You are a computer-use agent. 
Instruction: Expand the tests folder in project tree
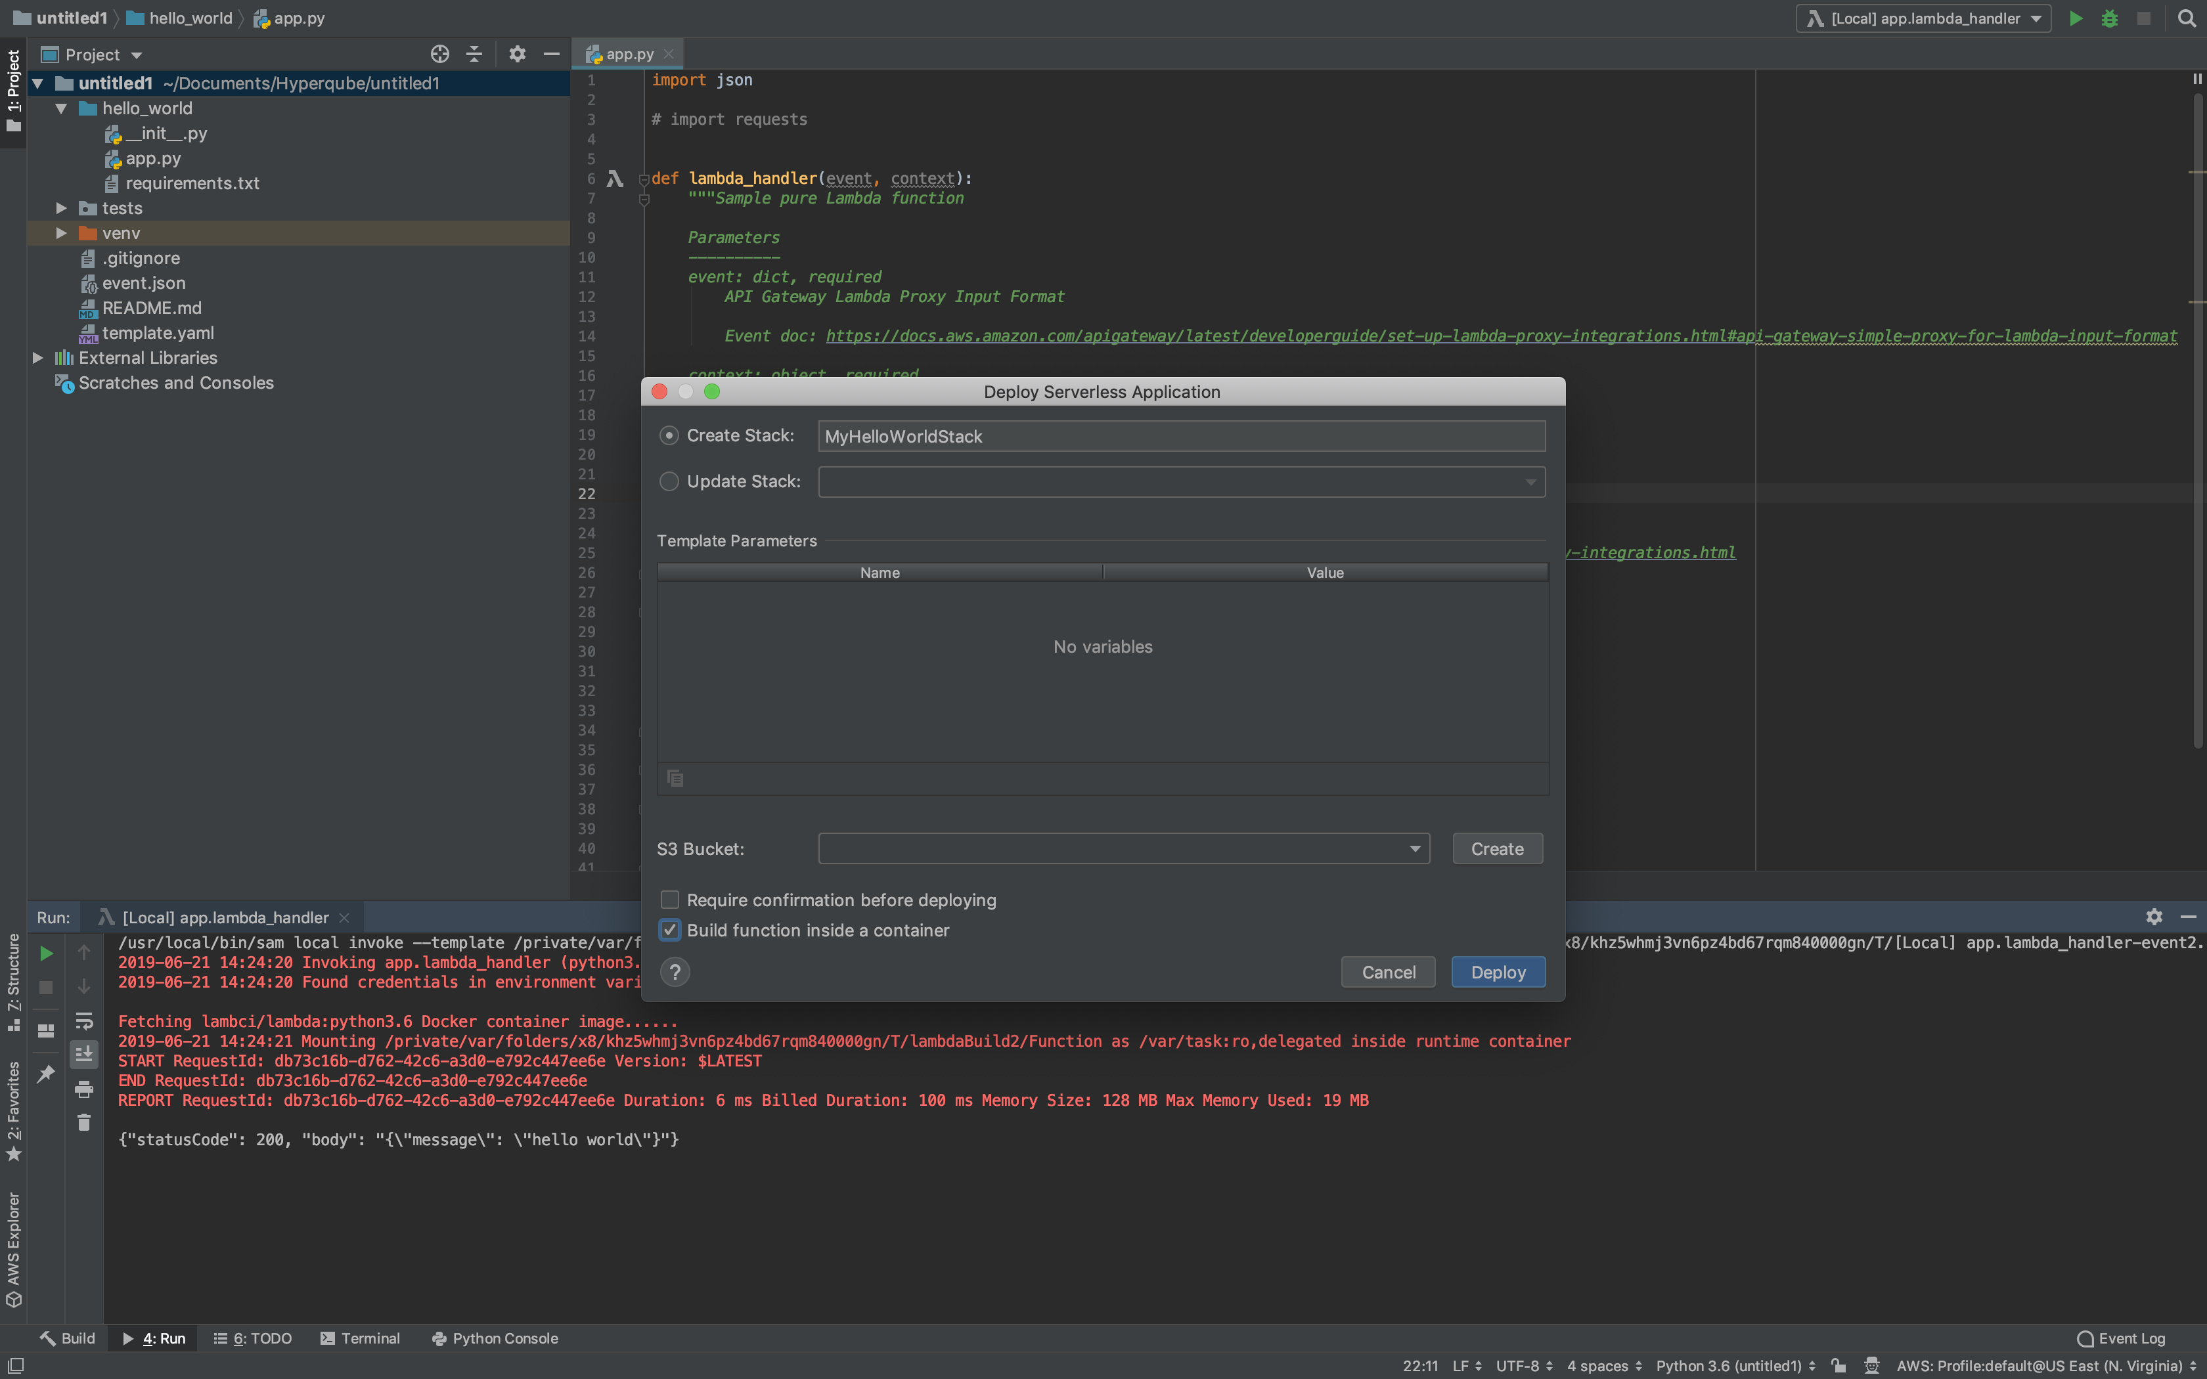pyautogui.click(x=61, y=209)
